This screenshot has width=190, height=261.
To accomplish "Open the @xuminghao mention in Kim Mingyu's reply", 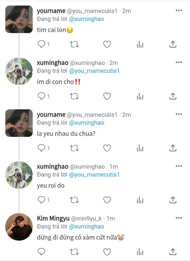I will tap(87, 227).
